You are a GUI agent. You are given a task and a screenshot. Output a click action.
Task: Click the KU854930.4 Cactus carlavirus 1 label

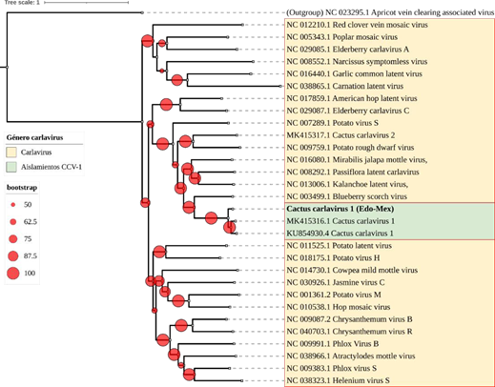(340, 234)
